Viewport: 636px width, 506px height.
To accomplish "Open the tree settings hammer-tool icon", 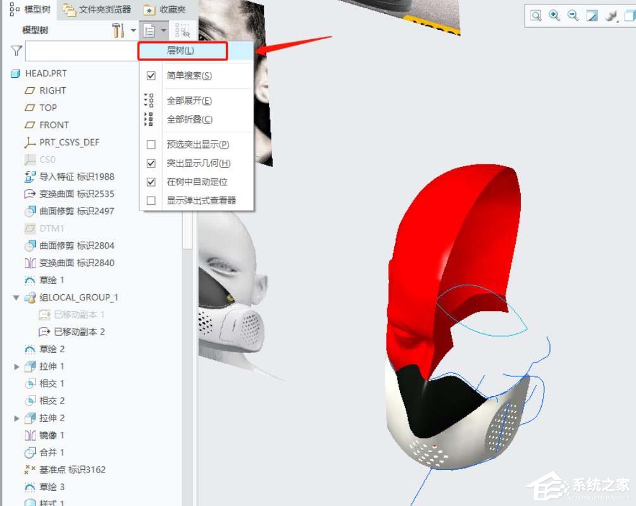I will click(118, 30).
